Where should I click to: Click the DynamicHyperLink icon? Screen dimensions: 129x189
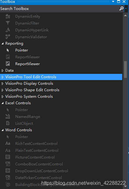pyautogui.click(x=8, y=30)
